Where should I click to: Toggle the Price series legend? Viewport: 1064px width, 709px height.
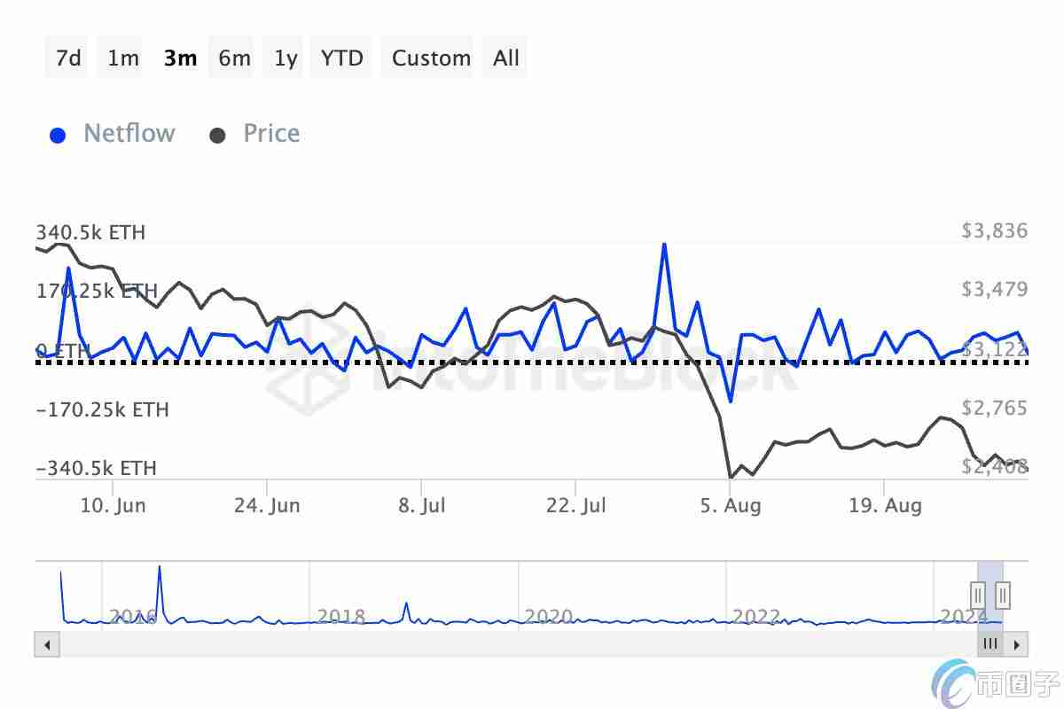point(255,134)
